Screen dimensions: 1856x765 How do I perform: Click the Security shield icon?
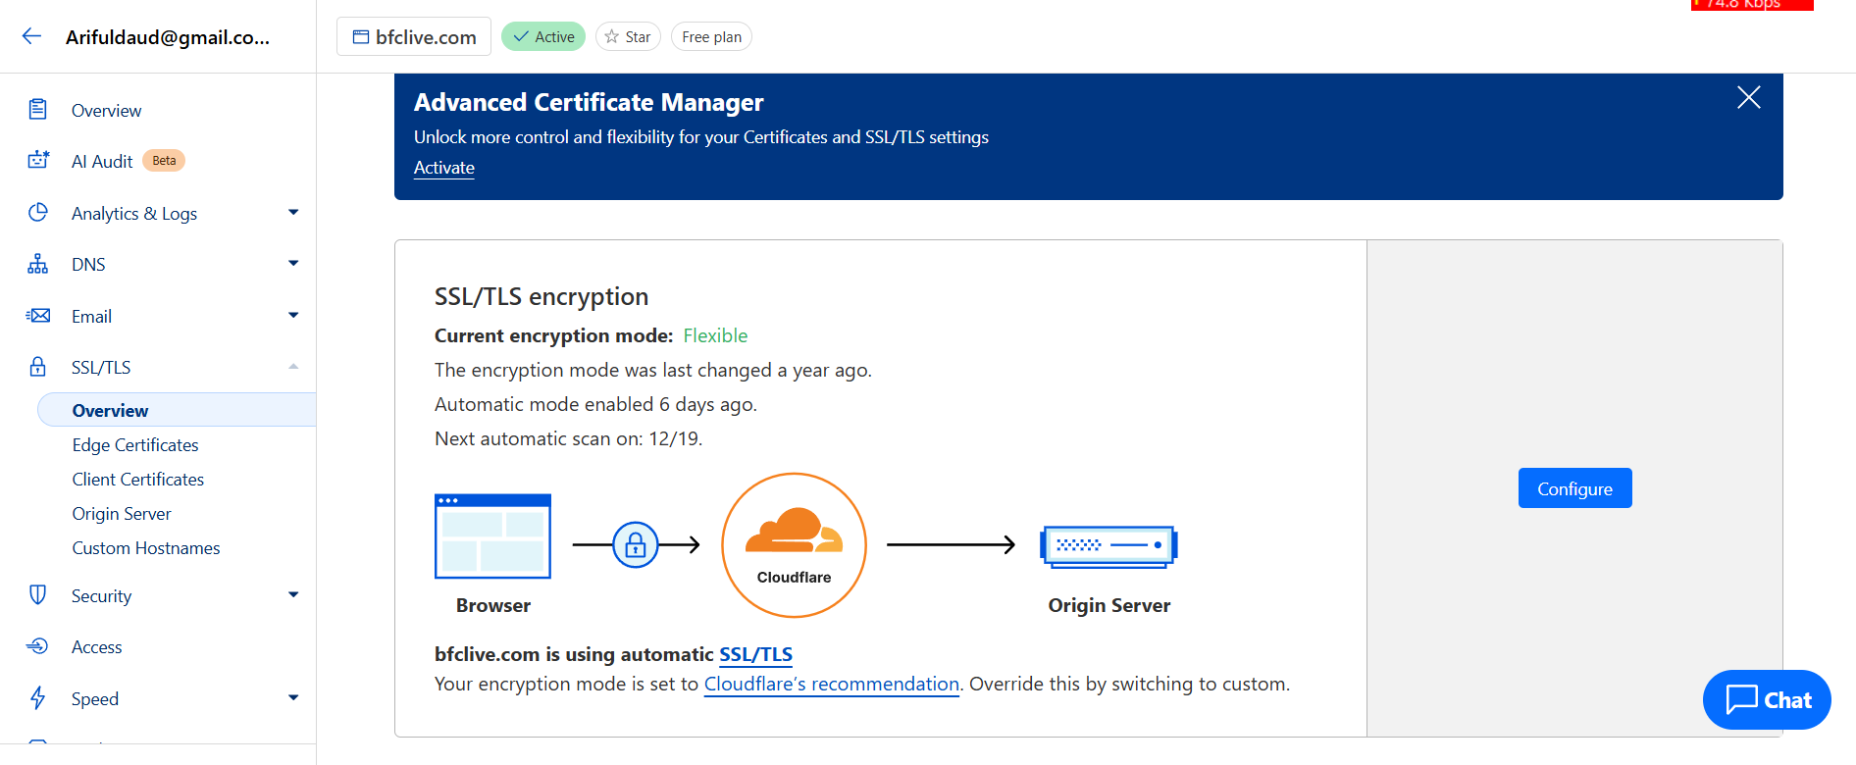pos(38,594)
